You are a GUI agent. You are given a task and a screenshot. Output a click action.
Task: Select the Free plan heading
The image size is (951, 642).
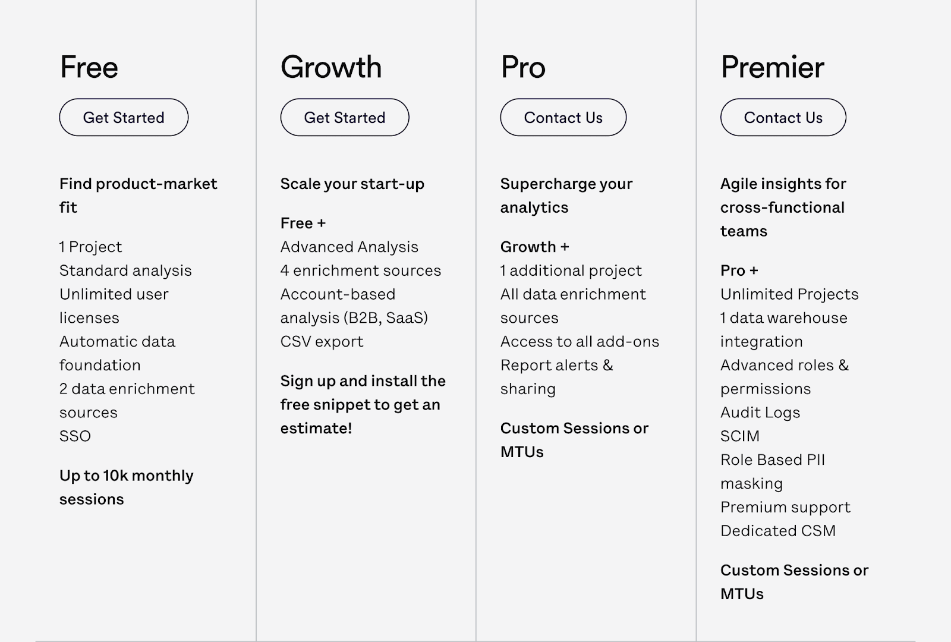pyautogui.click(x=88, y=67)
